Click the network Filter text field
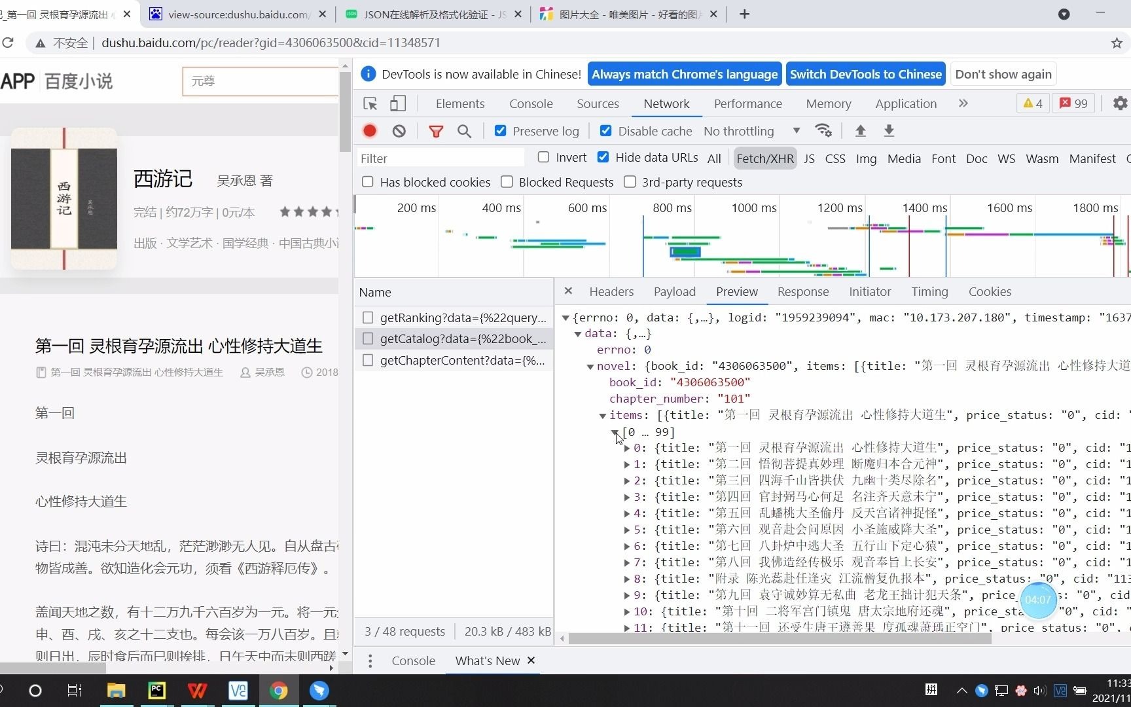Viewport: 1131px width, 707px height. 440,158
